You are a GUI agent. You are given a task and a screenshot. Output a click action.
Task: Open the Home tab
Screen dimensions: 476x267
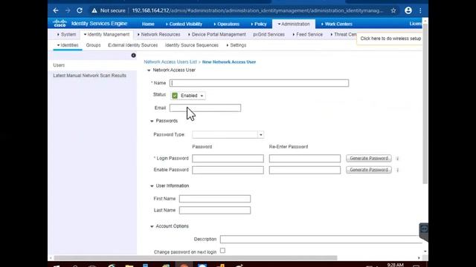(x=148, y=24)
